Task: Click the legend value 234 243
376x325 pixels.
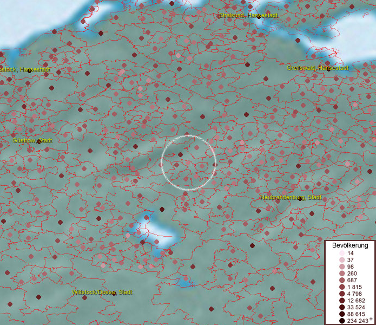Action: [358, 321]
